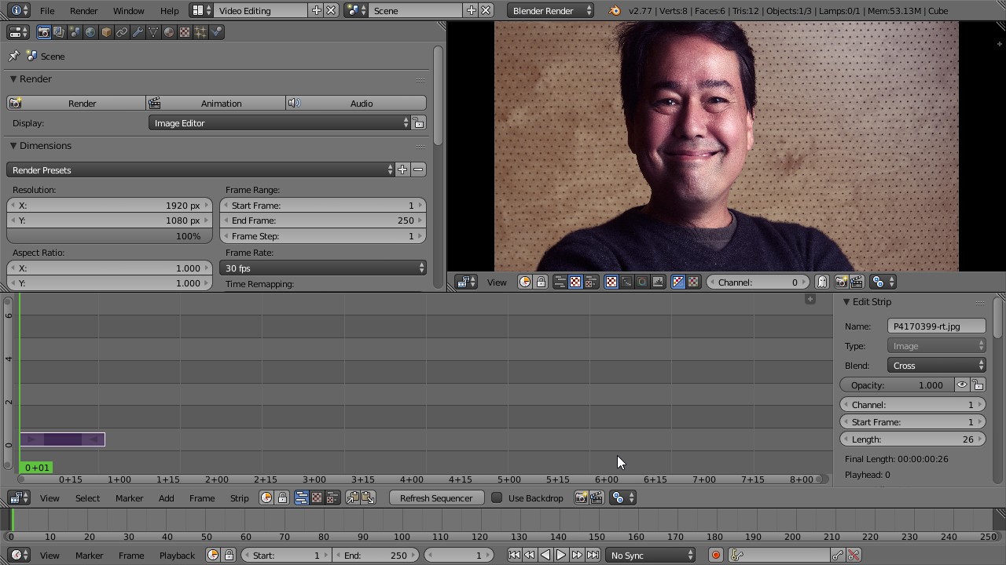Play animation in reverse in timeline

(545, 555)
